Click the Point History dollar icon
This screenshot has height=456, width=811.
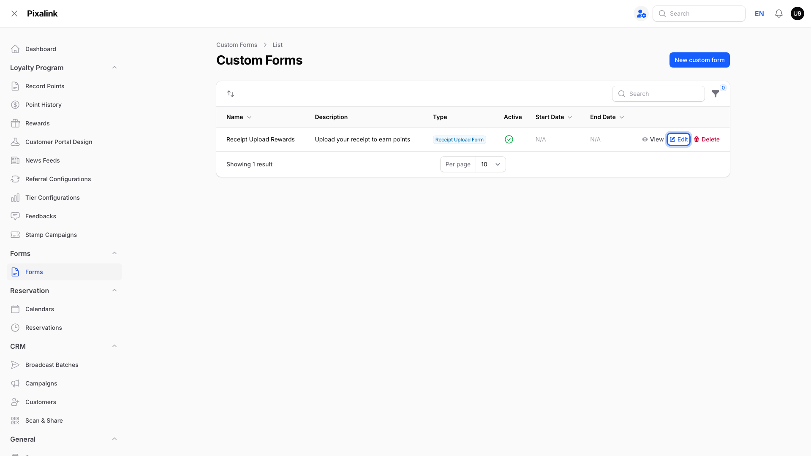coord(15,105)
